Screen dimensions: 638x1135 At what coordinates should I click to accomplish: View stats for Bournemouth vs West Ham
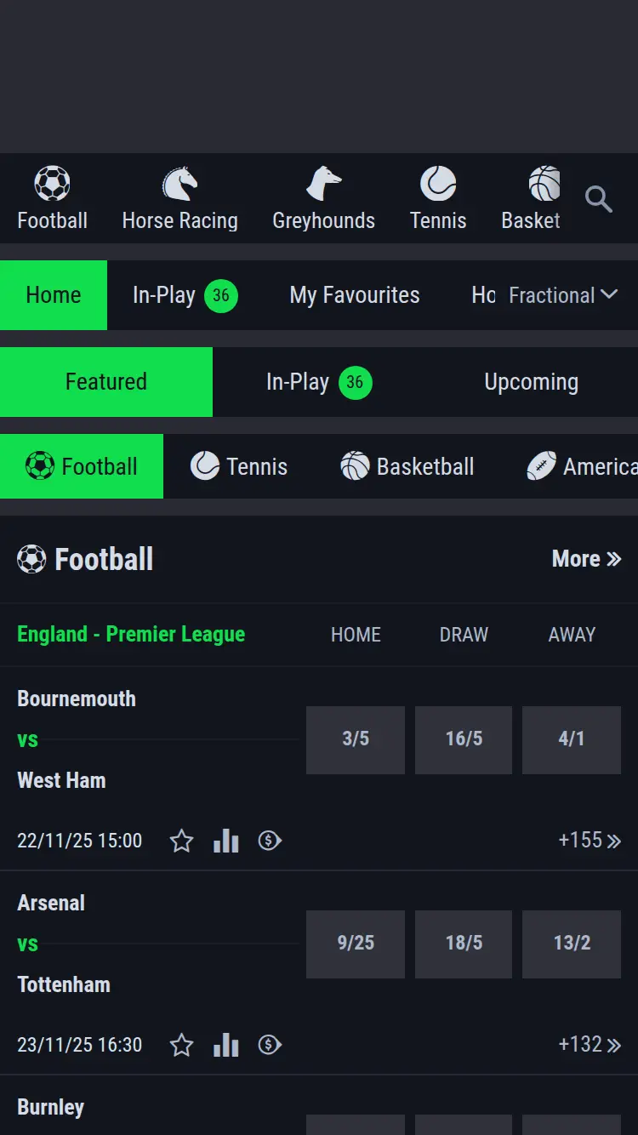[225, 840]
